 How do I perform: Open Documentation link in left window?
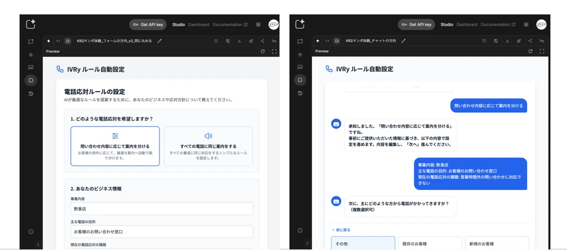[230, 25]
